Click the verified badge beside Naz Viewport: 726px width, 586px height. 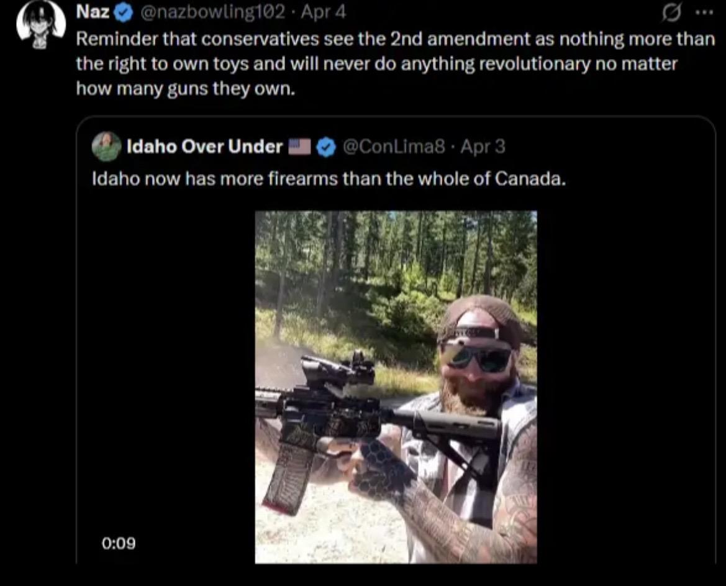click(122, 11)
